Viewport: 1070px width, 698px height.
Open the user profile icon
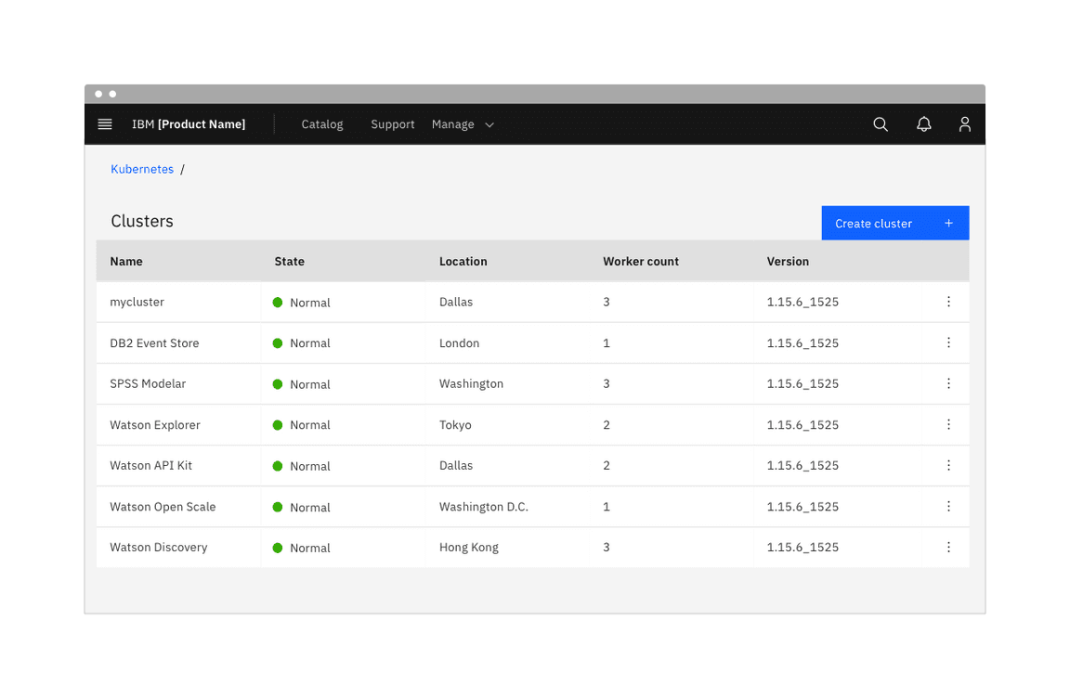coord(964,124)
